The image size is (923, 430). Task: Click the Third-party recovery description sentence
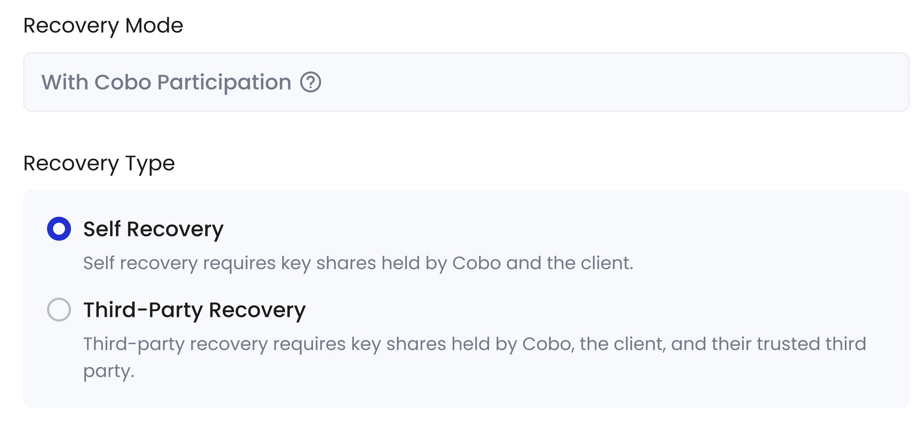(x=475, y=357)
